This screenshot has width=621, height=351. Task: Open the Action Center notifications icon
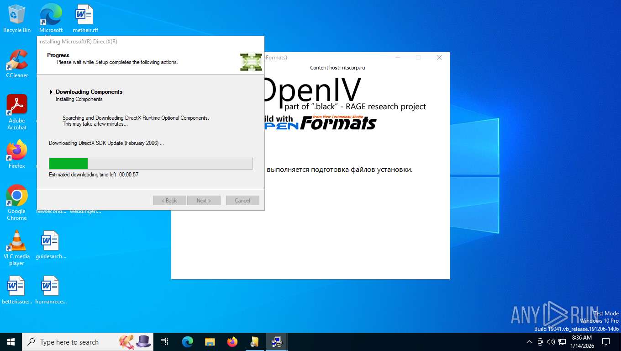tap(606, 342)
